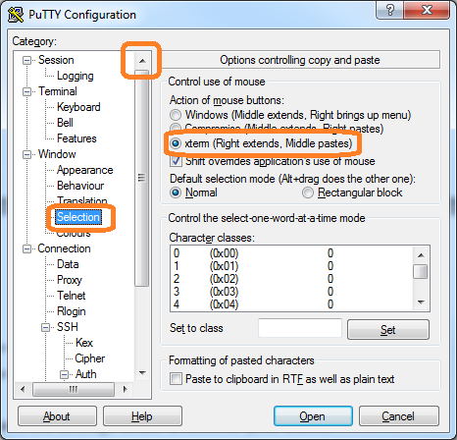This screenshot has height=440, width=457.
Task: Click category tree scroll-left arrow
Action: (23, 389)
